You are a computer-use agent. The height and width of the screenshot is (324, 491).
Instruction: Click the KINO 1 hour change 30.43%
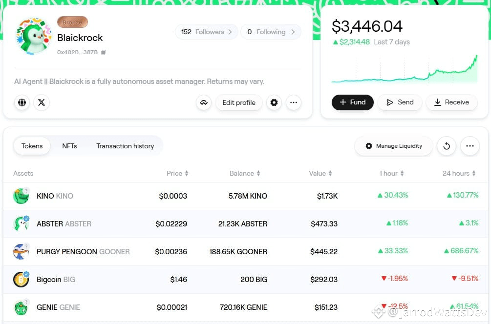[x=393, y=195]
